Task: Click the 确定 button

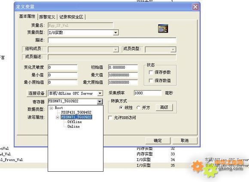Action: click(158, 140)
